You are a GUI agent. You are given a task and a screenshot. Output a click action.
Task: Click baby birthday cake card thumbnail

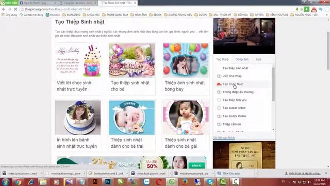pos(132,60)
